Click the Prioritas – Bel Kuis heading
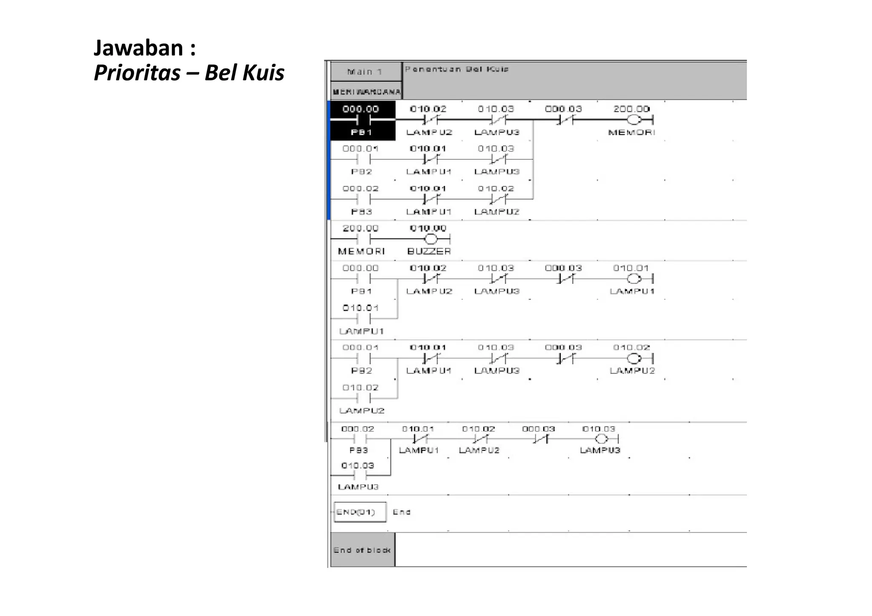The image size is (872, 616). point(189,72)
